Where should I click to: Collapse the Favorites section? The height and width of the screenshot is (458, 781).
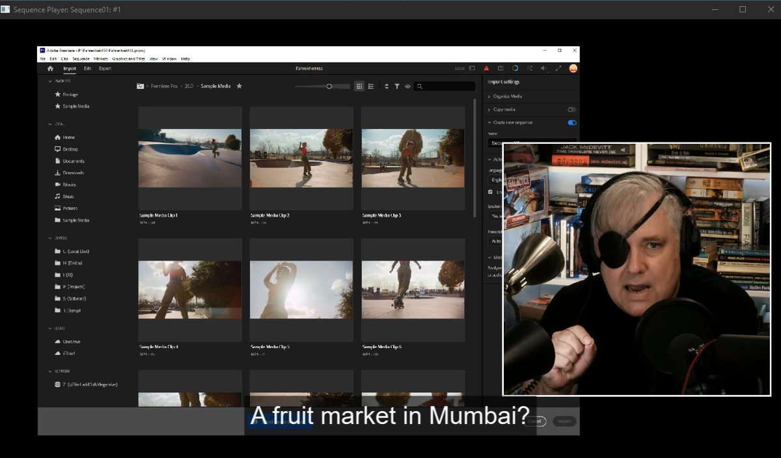click(50, 81)
